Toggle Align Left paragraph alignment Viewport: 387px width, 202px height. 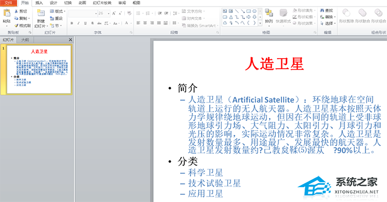(138, 23)
